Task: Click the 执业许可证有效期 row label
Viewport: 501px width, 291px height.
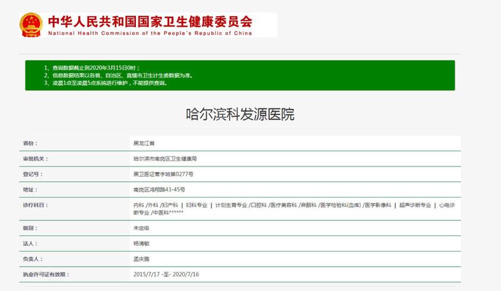Action: 46,274
